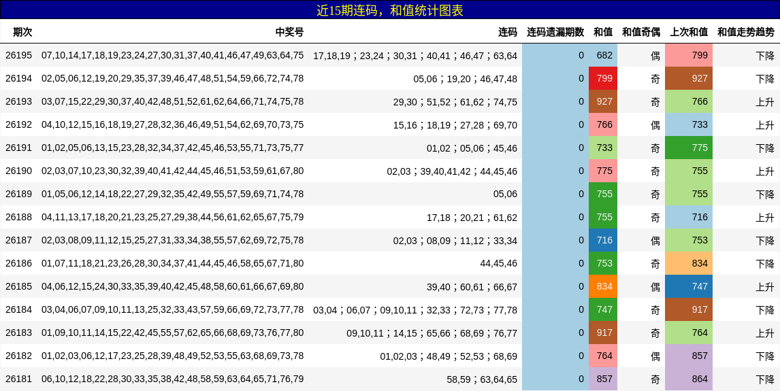Select period number 26187
This screenshot has height=391, width=780.
[x=18, y=240]
